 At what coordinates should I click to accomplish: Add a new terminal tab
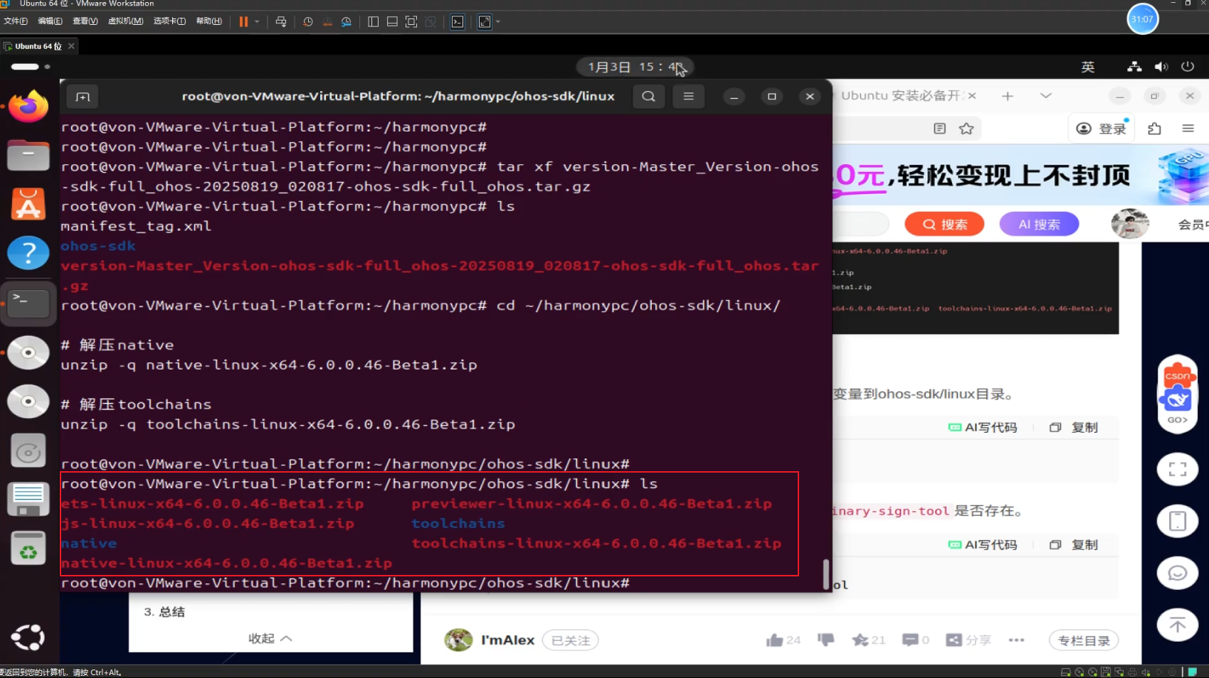[x=83, y=97]
